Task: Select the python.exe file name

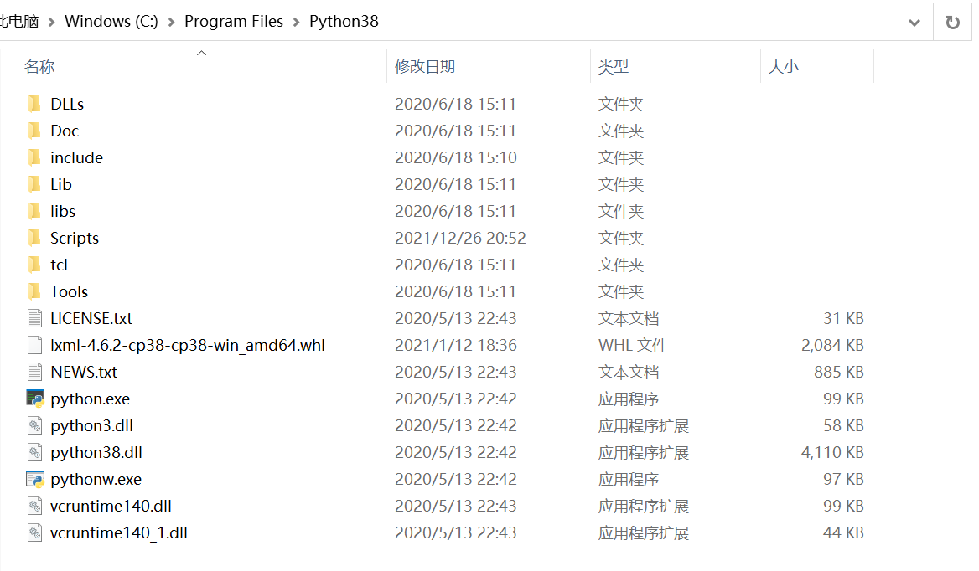Action: tap(90, 399)
